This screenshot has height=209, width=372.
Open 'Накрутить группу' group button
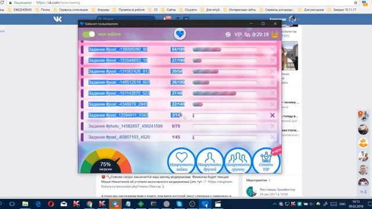(x=238, y=161)
